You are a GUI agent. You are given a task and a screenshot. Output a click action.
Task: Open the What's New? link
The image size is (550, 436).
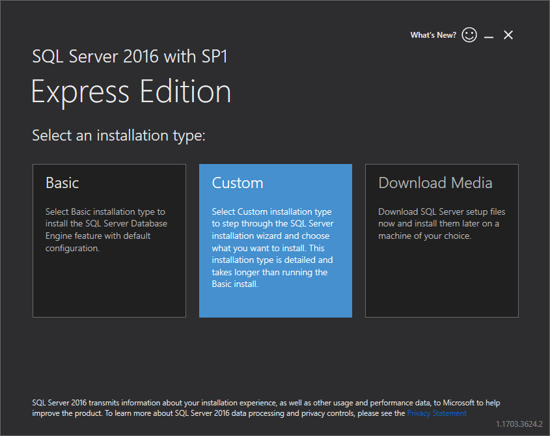(x=433, y=35)
